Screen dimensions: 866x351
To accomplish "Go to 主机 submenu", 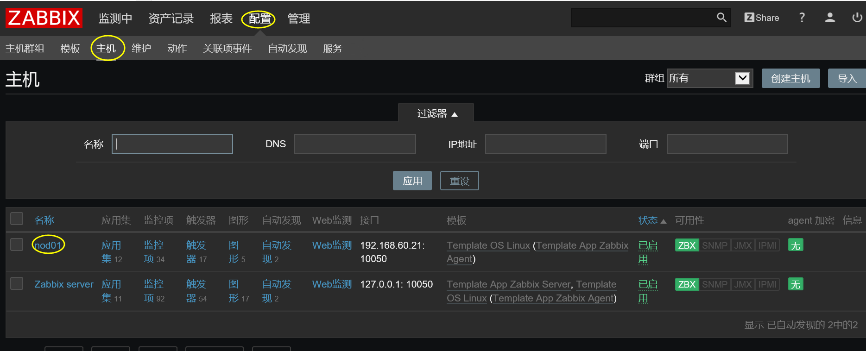I will (106, 49).
